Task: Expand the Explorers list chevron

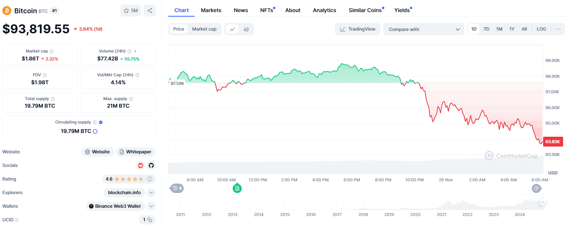Action: click(151, 193)
